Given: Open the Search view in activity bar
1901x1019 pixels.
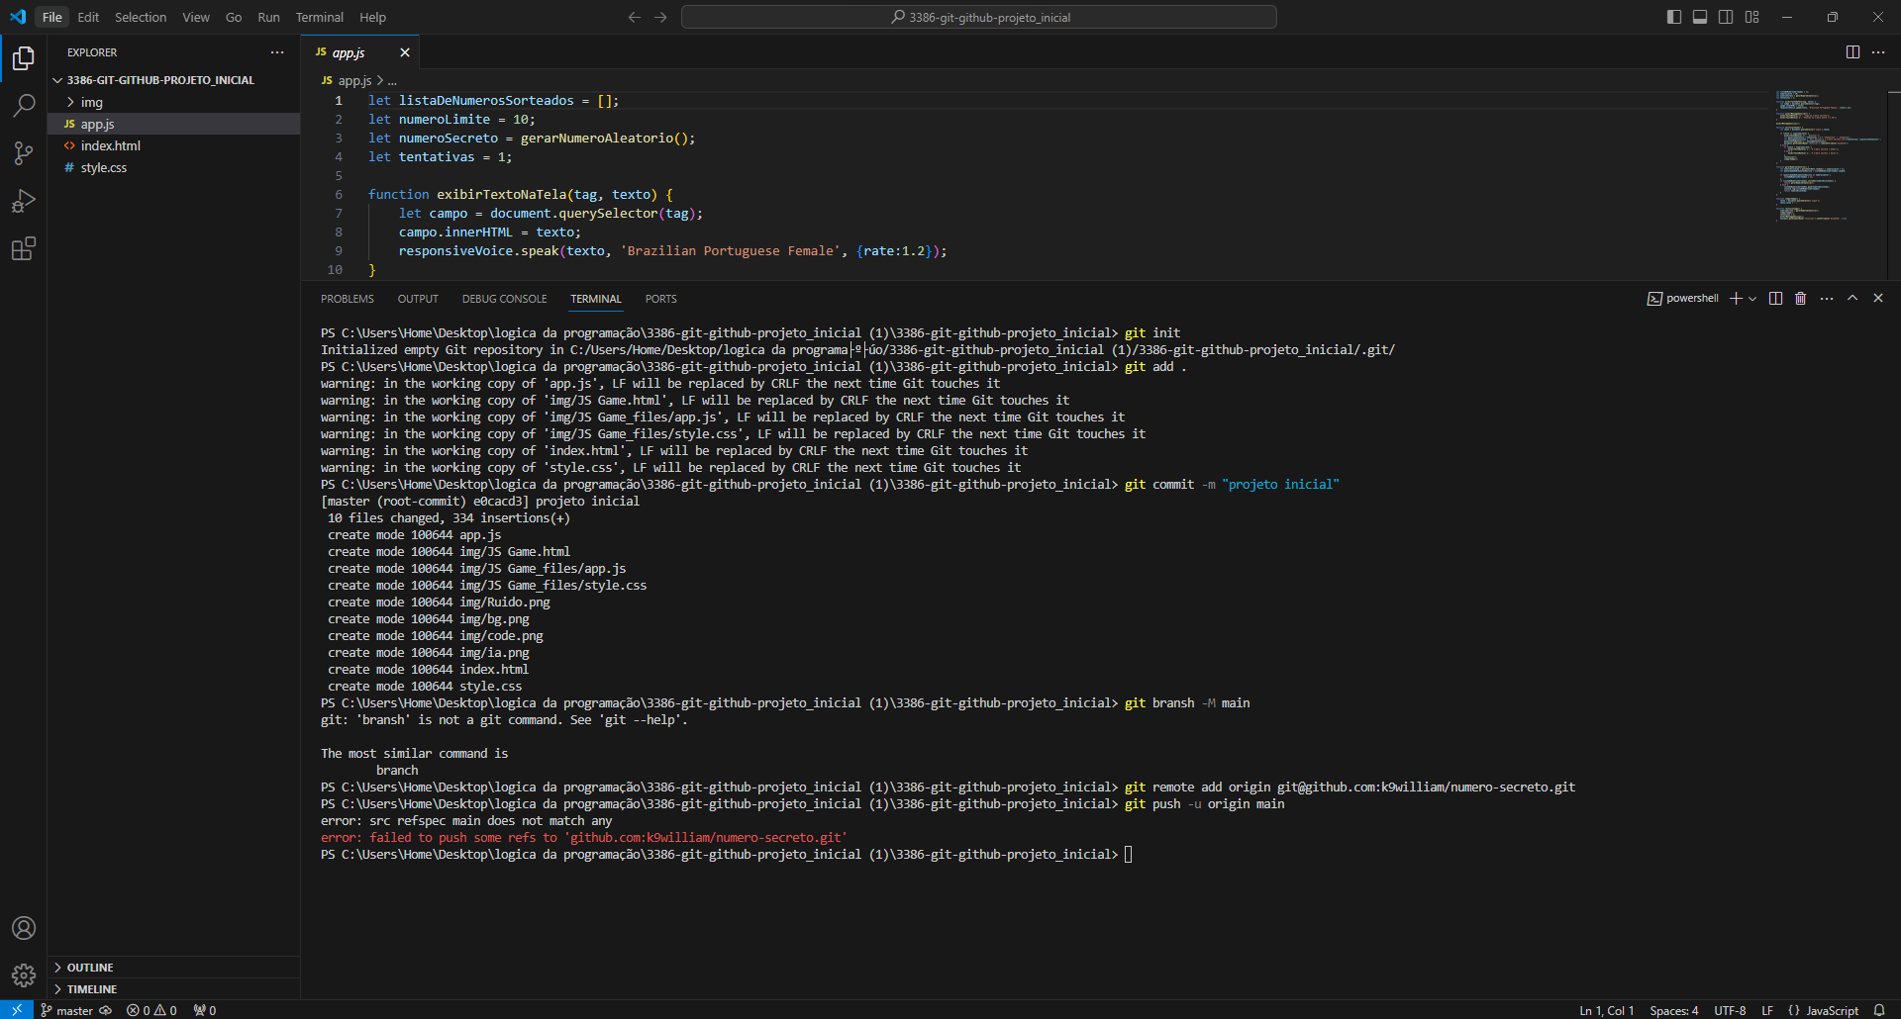Looking at the screenshot, I should coord(24,106).
